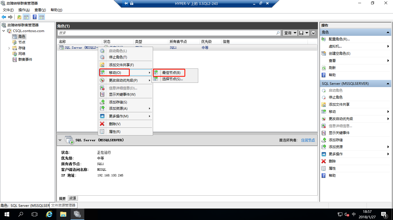Viewport: 393px width, 220px height.
Task: Click the taskbar search magnifier icon
Action: (x=21, y=214)
